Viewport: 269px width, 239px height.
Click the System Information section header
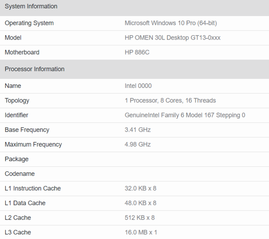[x=31, y=6]
